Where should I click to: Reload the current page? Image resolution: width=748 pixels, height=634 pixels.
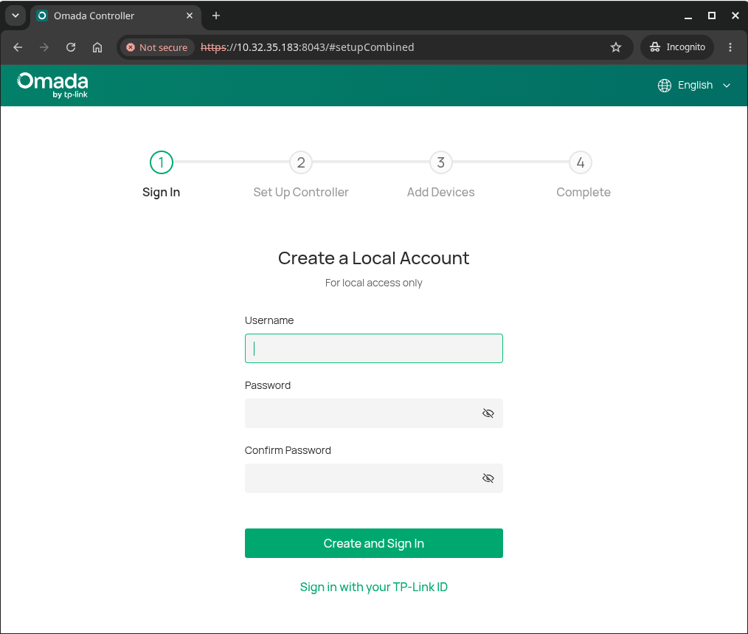pos(71,47)
